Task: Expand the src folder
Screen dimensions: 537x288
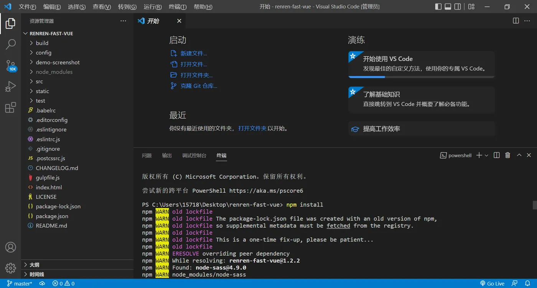Action: 77,81
